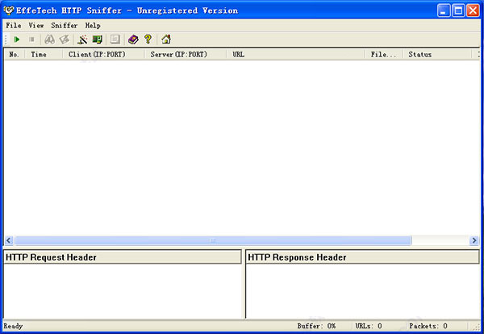Click the gray stop sniffing icon
This screenshot has width=484, height=334.
point(31,40)
